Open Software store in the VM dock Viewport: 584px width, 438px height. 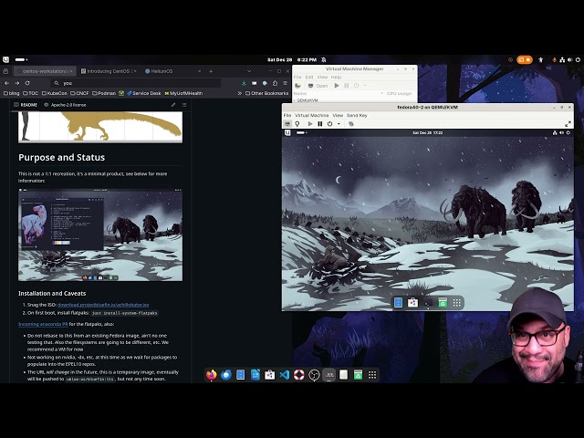click(x=412, y=303)
